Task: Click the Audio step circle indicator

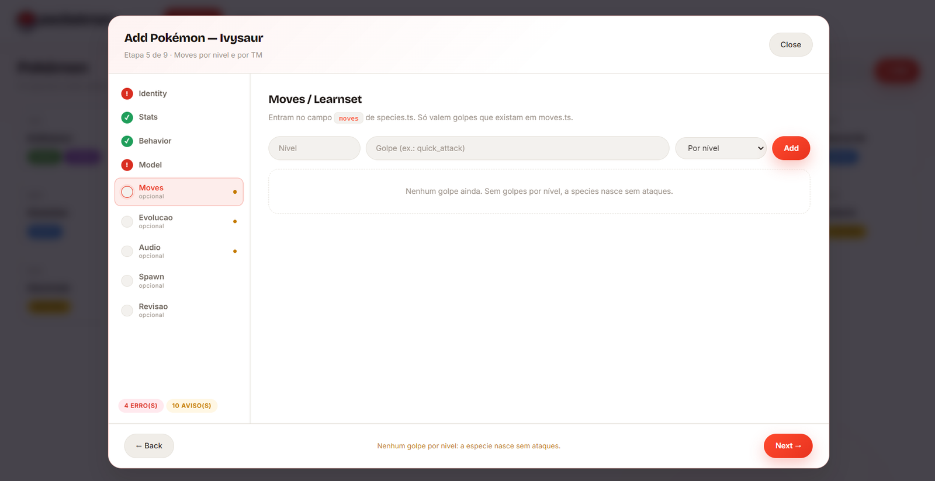Action: tap(127, 252)
